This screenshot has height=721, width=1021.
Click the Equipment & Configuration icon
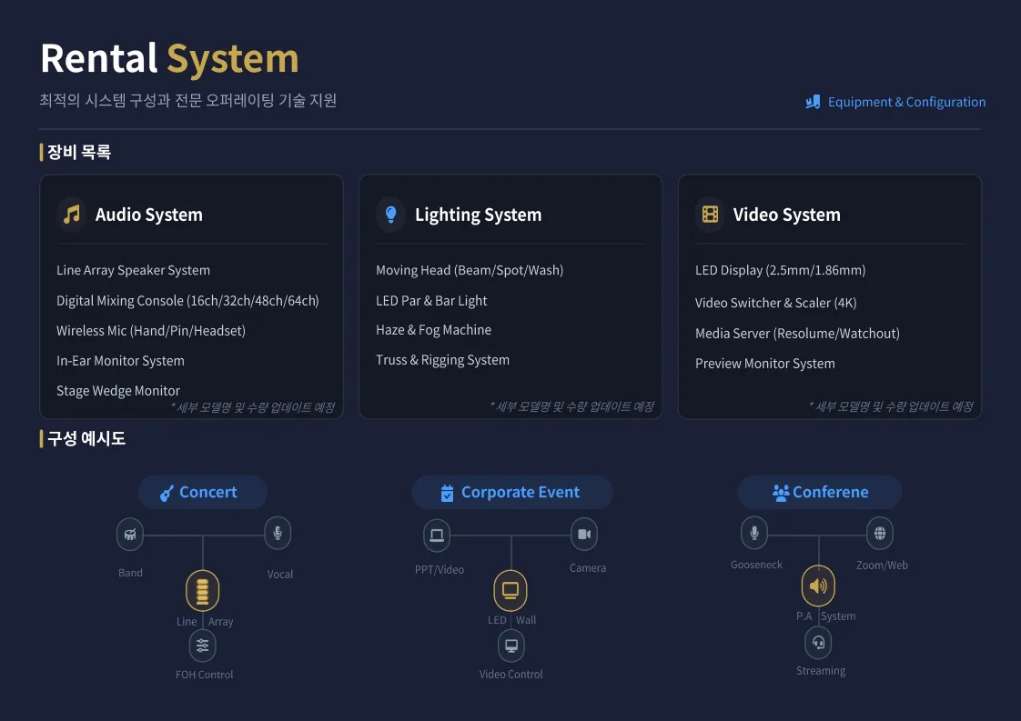point(813,102)
